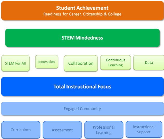
Task: Click the word College in orange banner
Action: tap(115, 14)
